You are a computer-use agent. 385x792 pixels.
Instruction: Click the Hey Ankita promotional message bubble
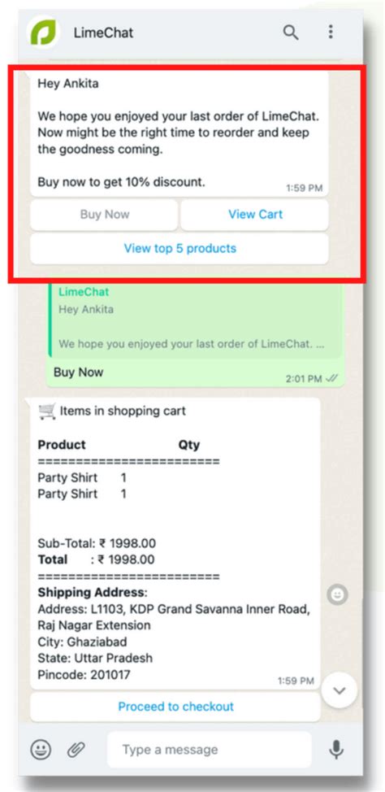pyautogui.click(x=180, y=134)
